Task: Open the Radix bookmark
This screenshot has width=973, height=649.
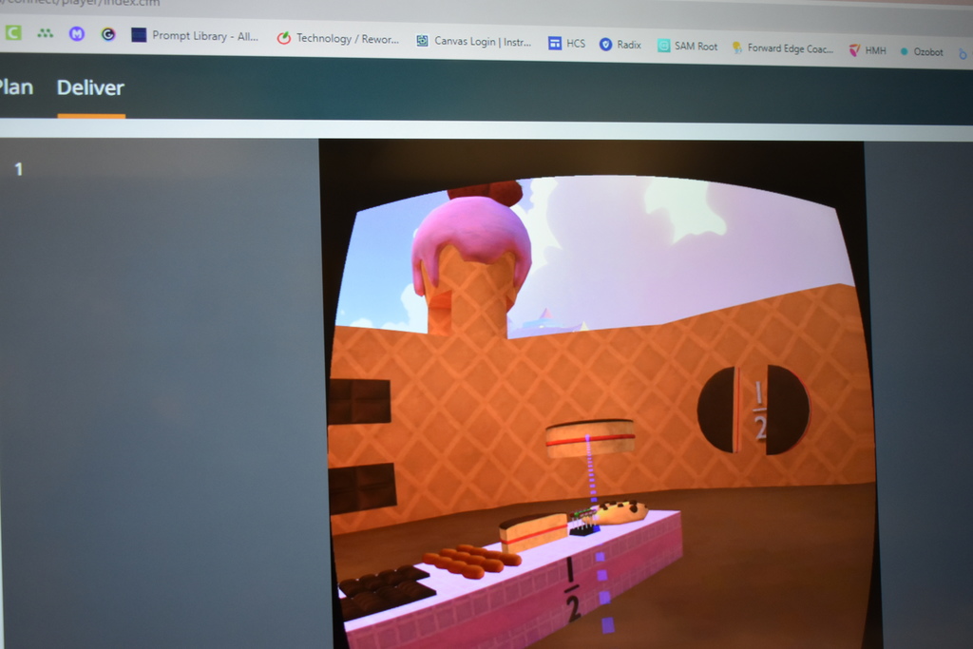Action: click(x=620, y=45)
